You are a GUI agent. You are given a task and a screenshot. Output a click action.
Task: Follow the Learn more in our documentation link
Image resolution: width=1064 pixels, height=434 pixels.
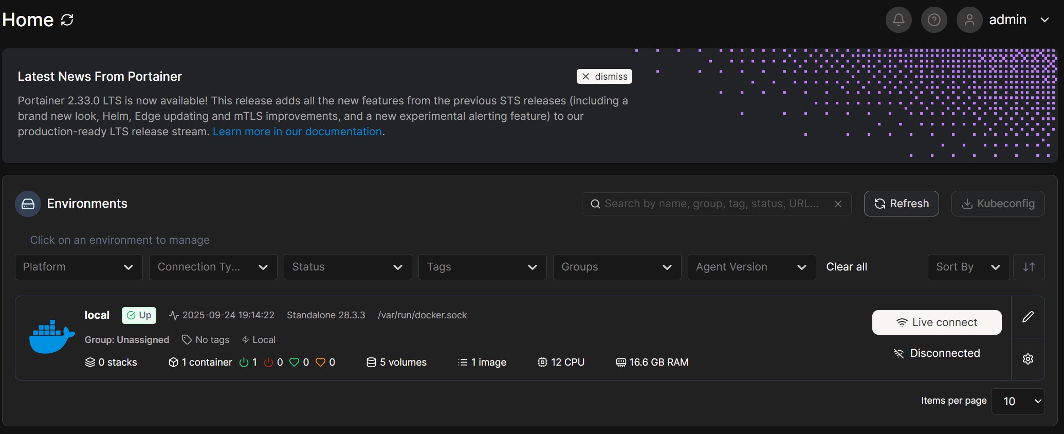tap(297, 132)
